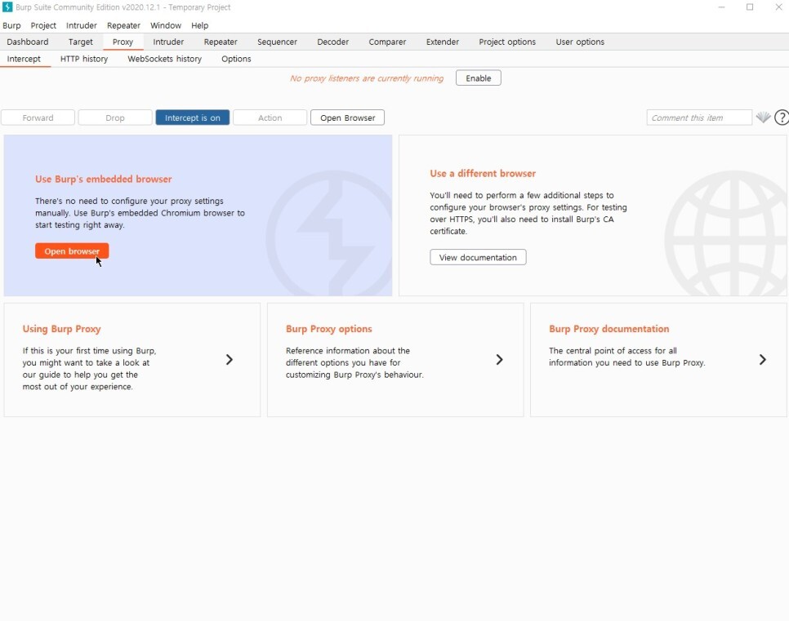Open the Using Burp Proxy arrow
789x621 pixels.
(x=229, y=360)
